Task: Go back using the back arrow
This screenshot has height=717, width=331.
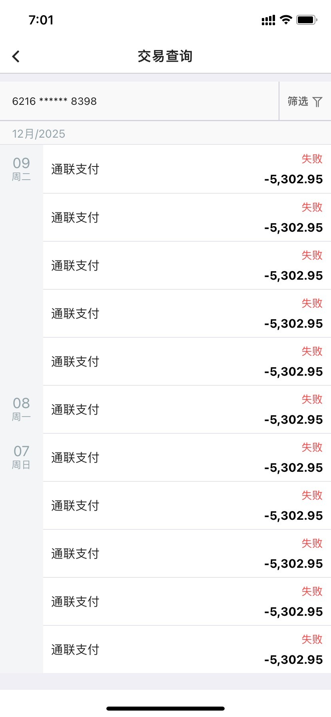Action: [x=16, y=56]
